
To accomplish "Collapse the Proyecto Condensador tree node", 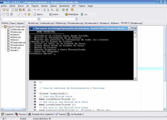I will 2,27.
